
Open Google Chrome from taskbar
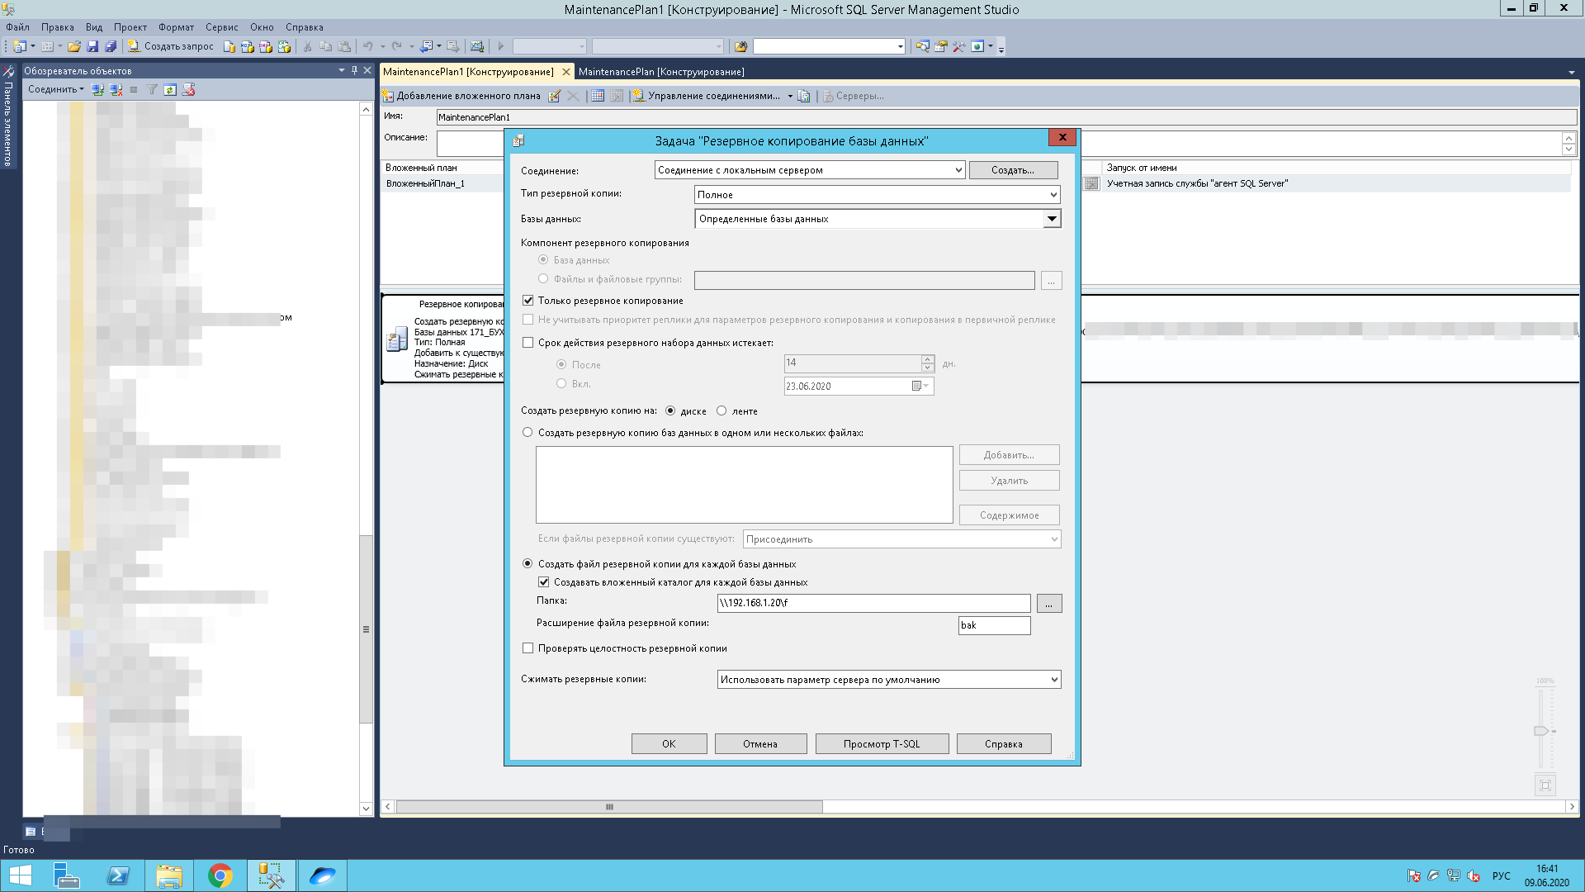[x=220, y=875]
